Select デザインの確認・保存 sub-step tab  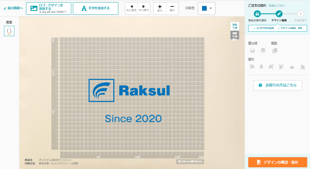coord(290,28)
